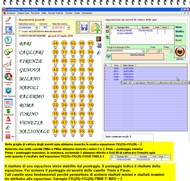
Task: Click the FIG(25)+FIG(26) equation text box
Action: tap(138, 57)
